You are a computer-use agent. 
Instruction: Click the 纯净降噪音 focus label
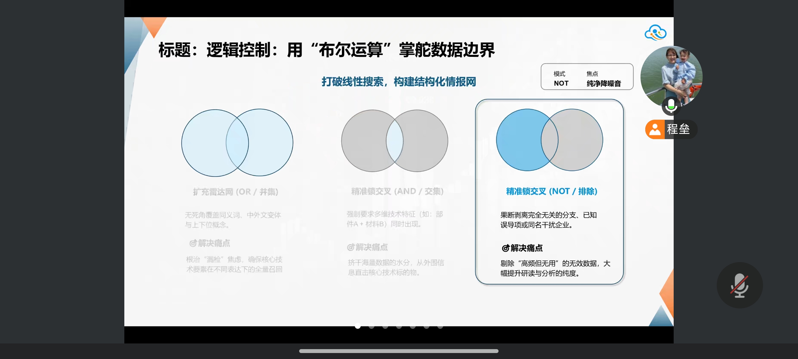pyautogui.click(x=603, y=83)
